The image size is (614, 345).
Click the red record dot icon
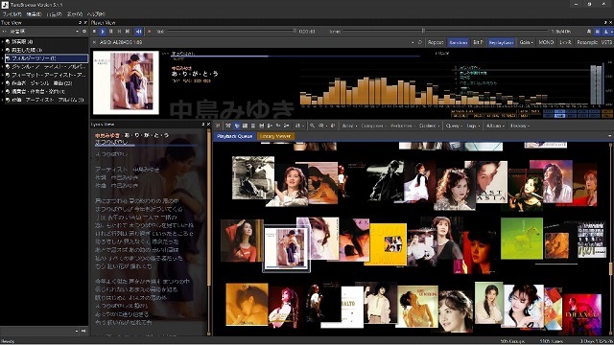pyautogui.click(x=150, y=32)
